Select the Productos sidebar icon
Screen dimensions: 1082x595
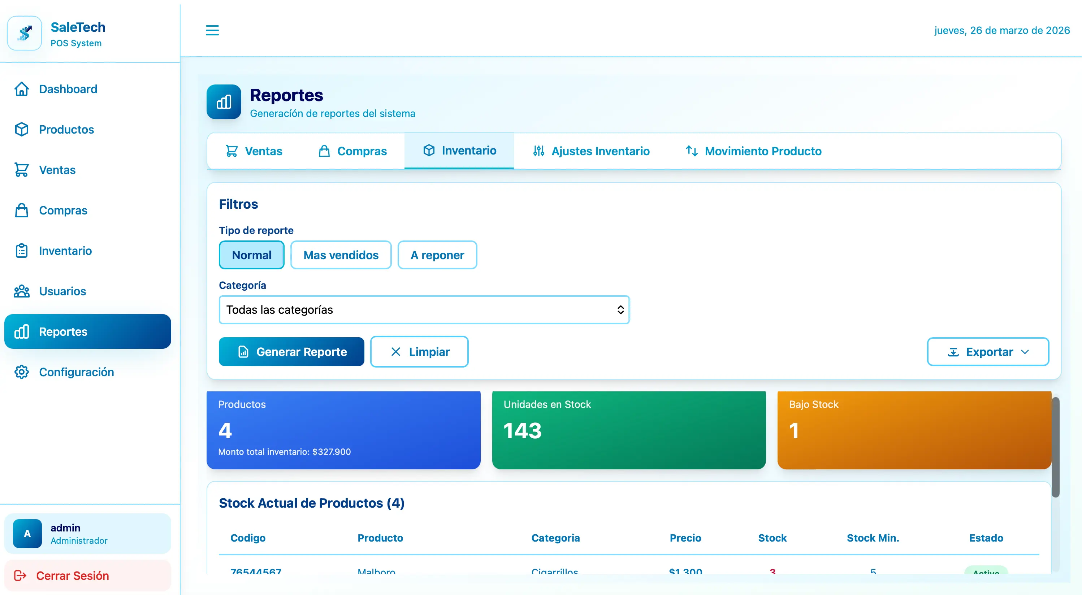[21, 129]
